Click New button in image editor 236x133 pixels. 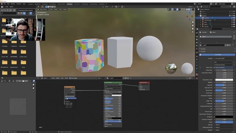pyautogui.click(x=19, y=81)
